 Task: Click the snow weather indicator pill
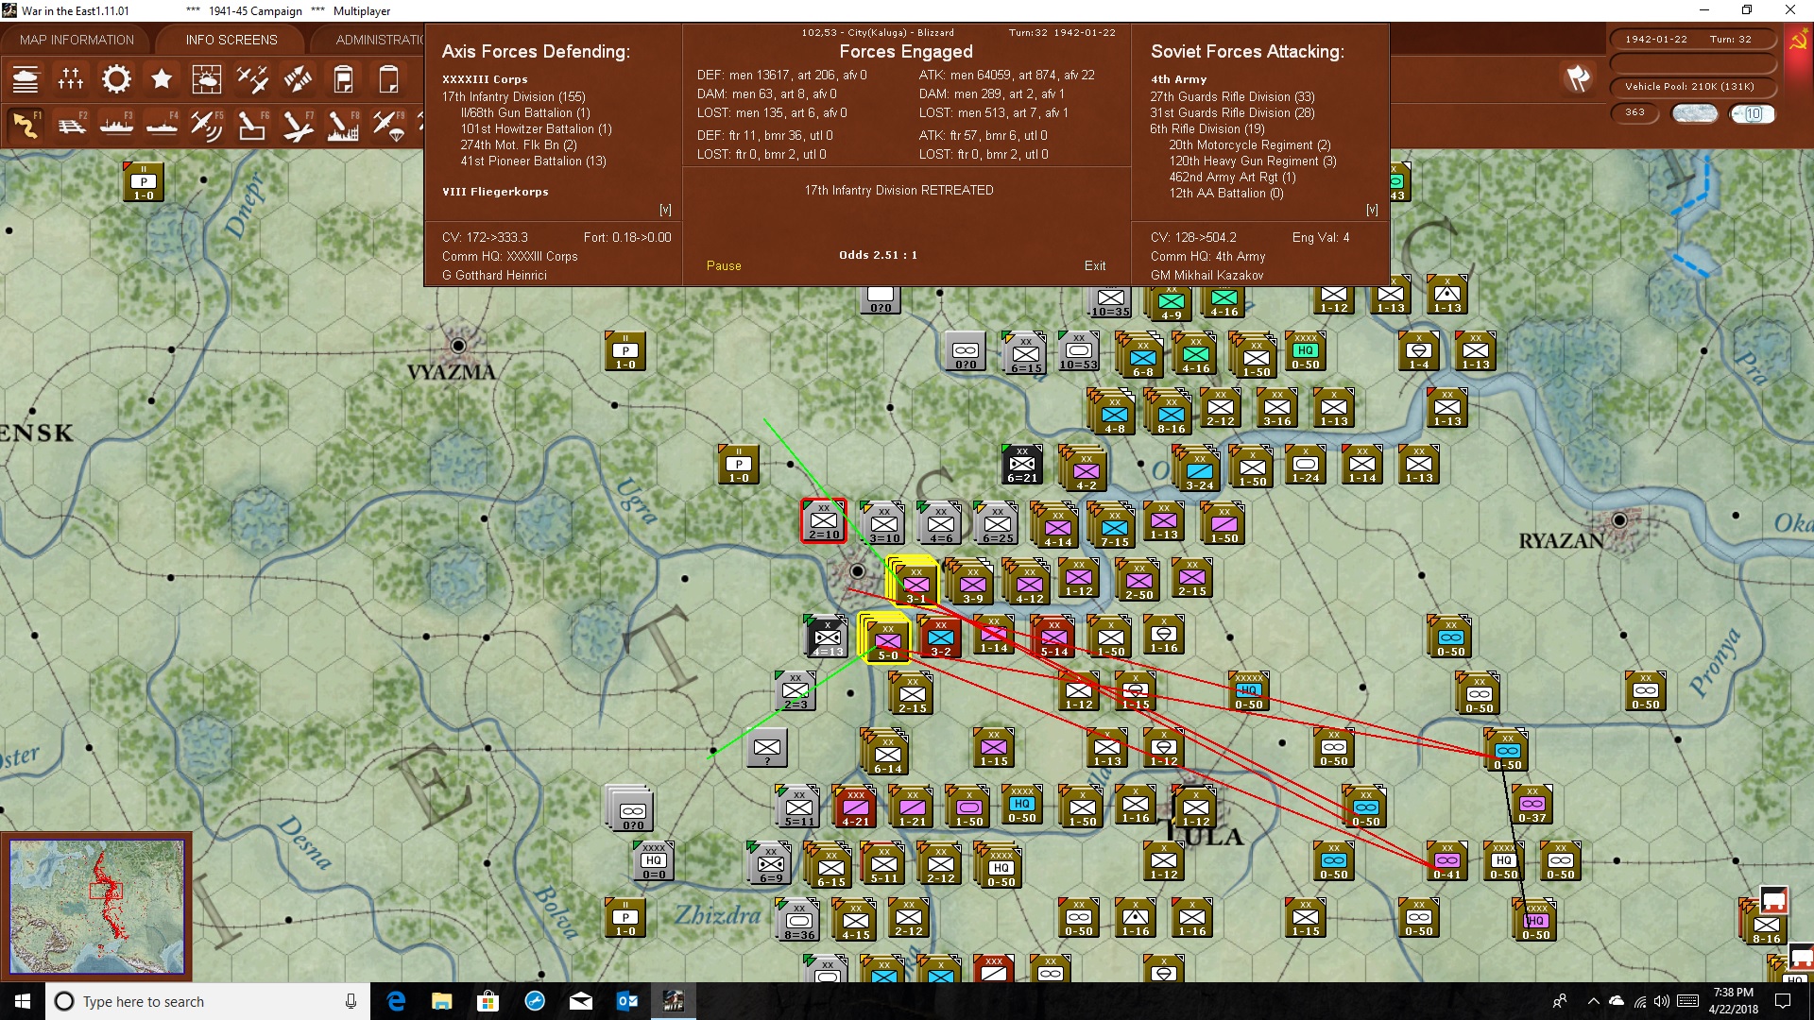[1694, 113]
